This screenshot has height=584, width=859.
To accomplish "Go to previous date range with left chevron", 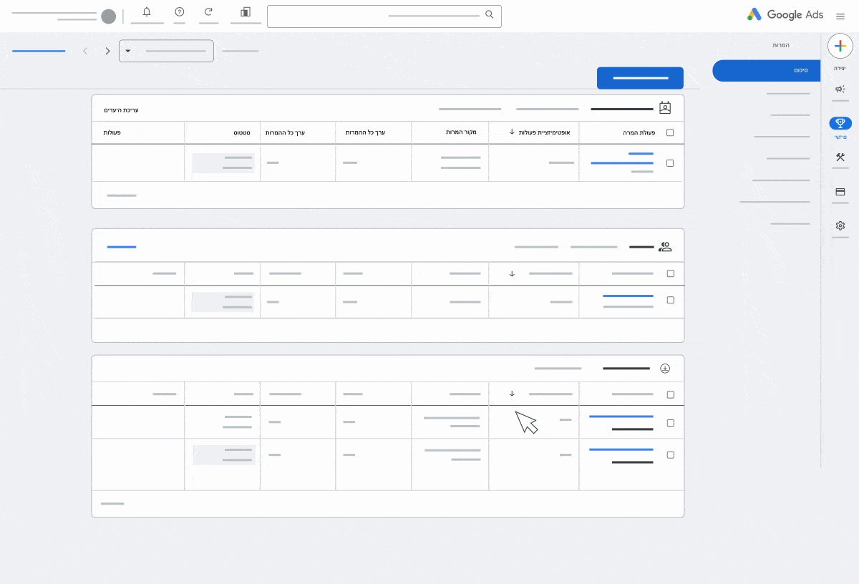I will (x=85, y=51).
